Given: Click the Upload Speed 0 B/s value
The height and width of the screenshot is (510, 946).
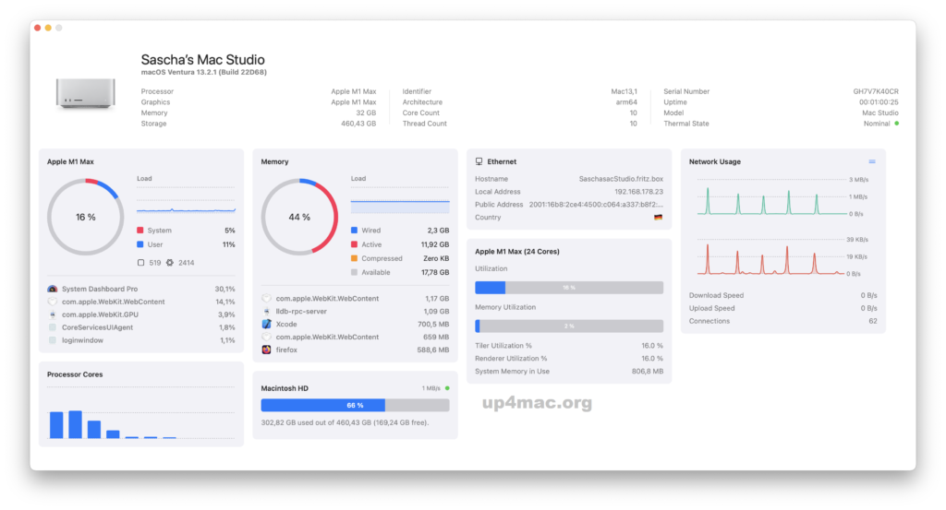Looking at the screenshot, I should pyautogui.click(x=868, y=308).
